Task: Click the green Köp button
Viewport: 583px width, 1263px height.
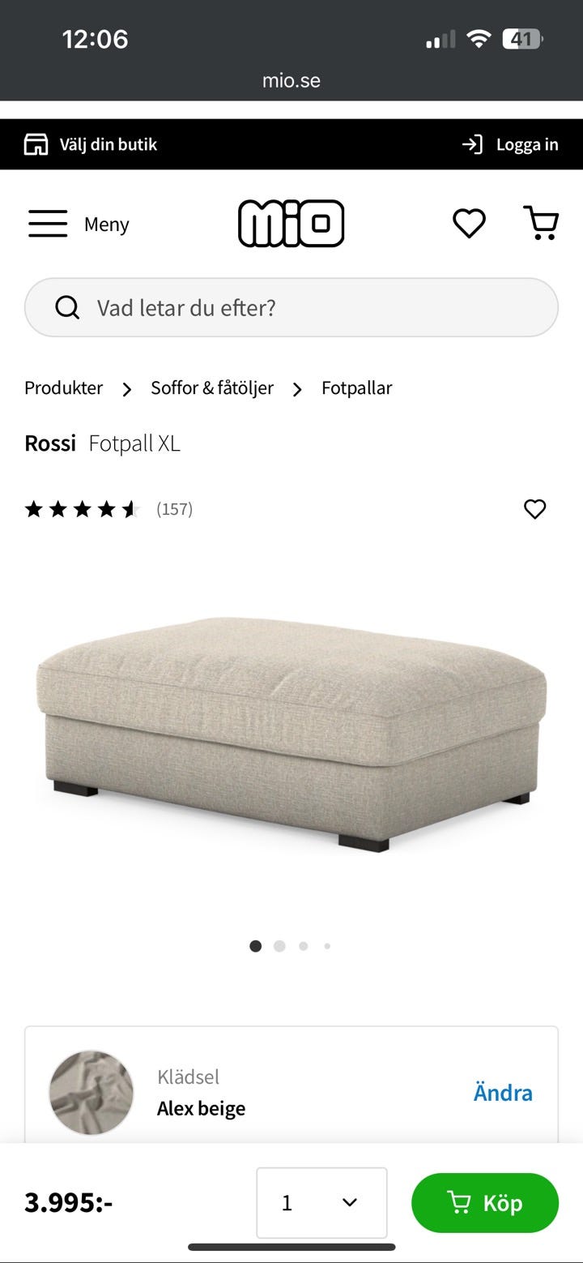Action: click(485, 1203)
